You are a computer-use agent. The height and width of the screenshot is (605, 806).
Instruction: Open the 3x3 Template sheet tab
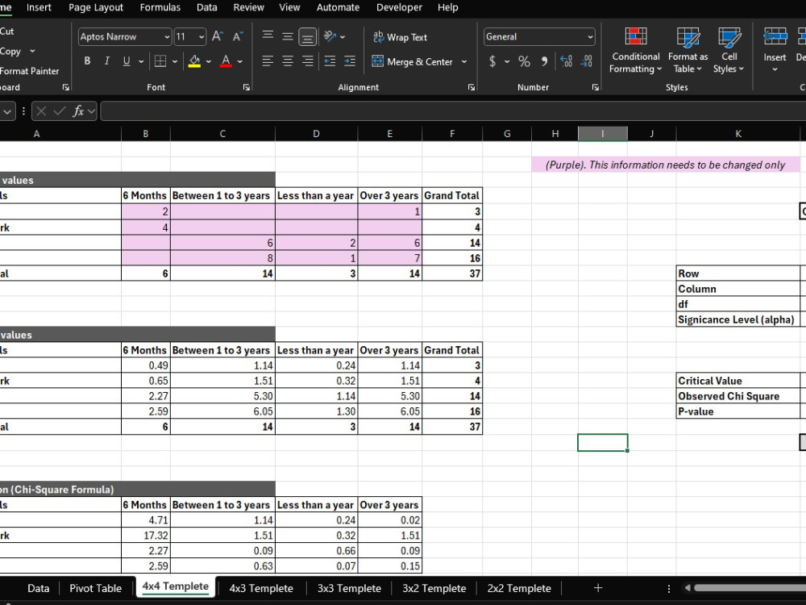pyautogui.click(x=348, y=588)
